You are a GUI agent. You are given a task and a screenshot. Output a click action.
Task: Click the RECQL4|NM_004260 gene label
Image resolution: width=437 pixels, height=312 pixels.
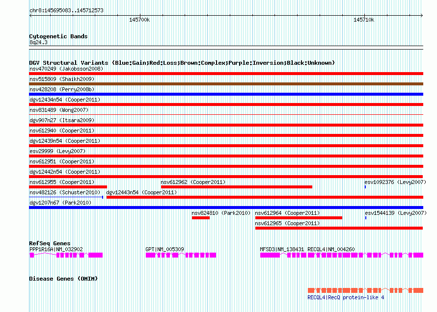[331, 249]
